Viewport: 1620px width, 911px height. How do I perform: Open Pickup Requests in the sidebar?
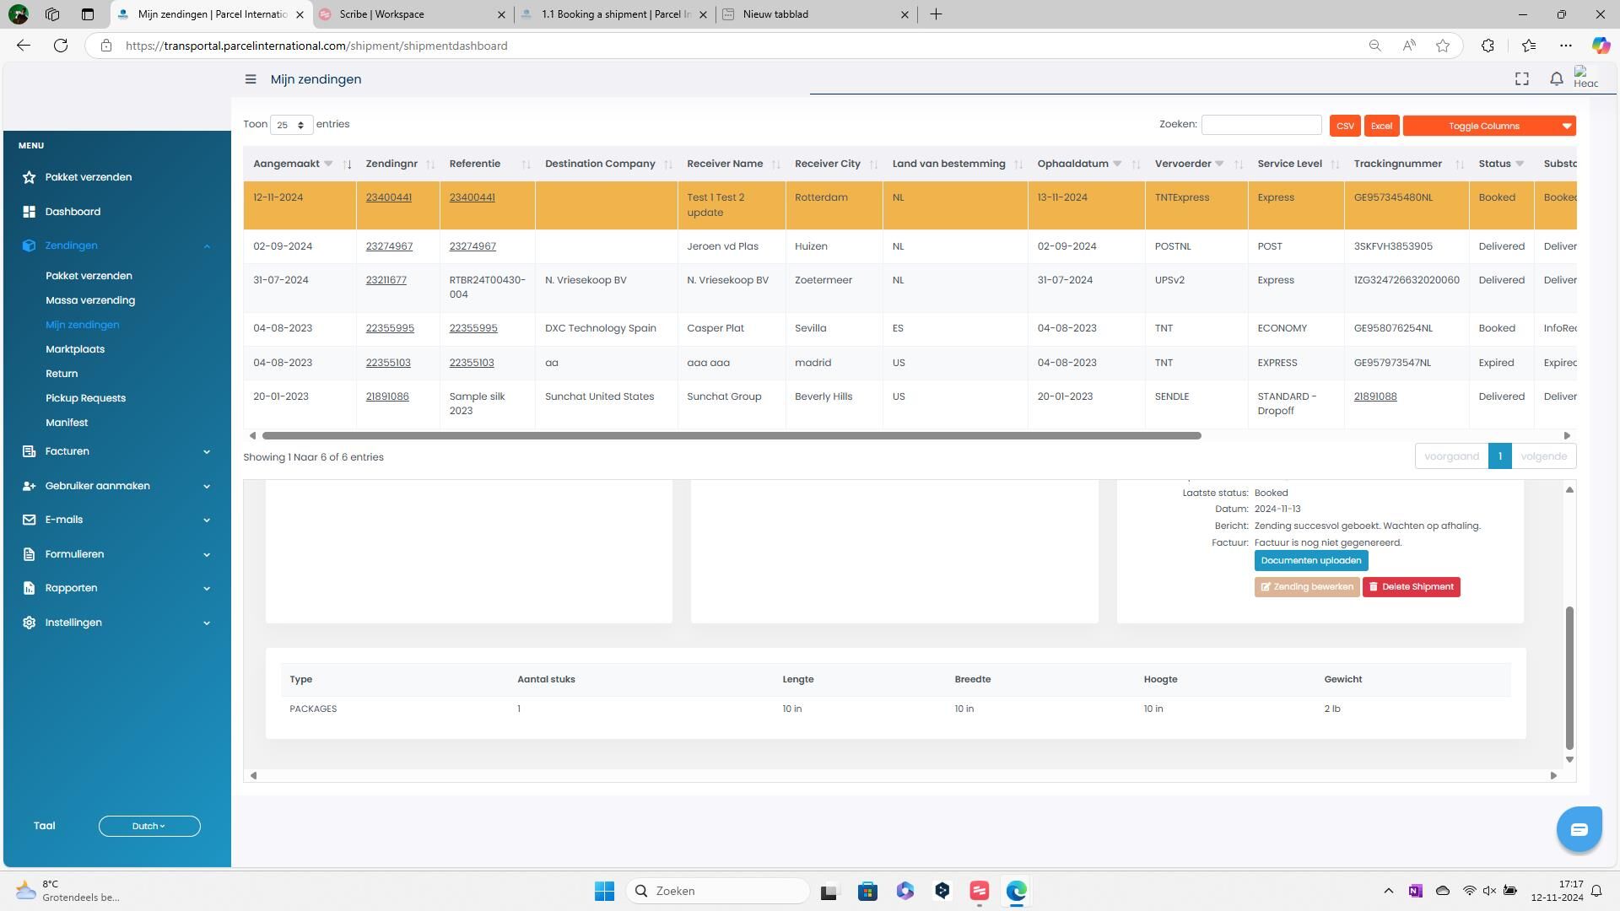[85, 398]
